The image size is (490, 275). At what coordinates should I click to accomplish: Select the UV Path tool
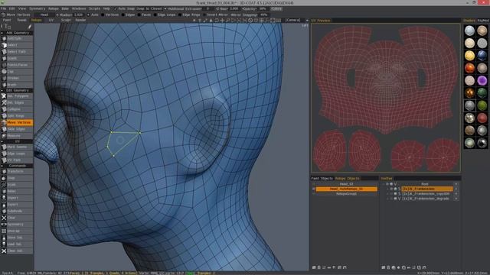[17, 160]
